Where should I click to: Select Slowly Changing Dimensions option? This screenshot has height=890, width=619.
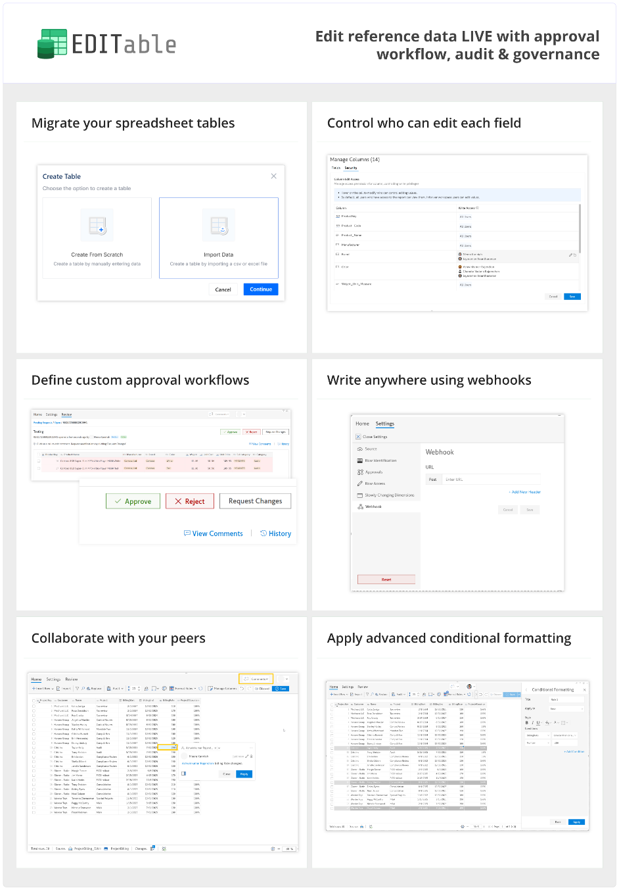tap(389, 495)
